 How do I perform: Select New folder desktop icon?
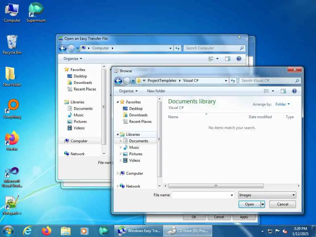pos(12,77)
